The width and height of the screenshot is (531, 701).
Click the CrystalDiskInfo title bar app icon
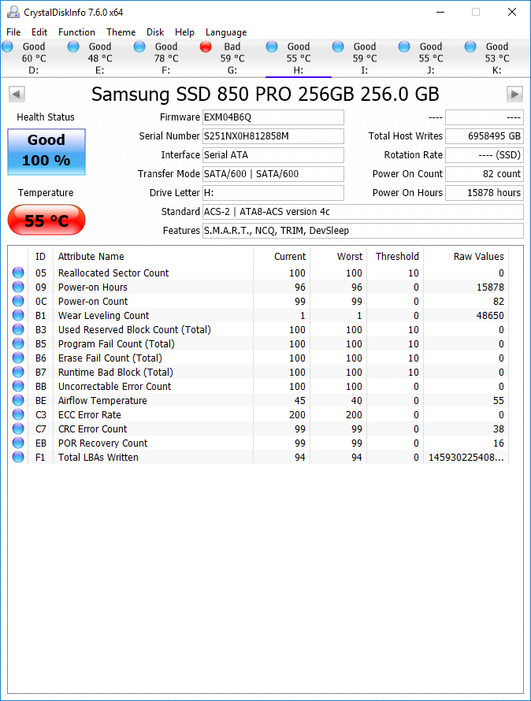pos(13,12)
